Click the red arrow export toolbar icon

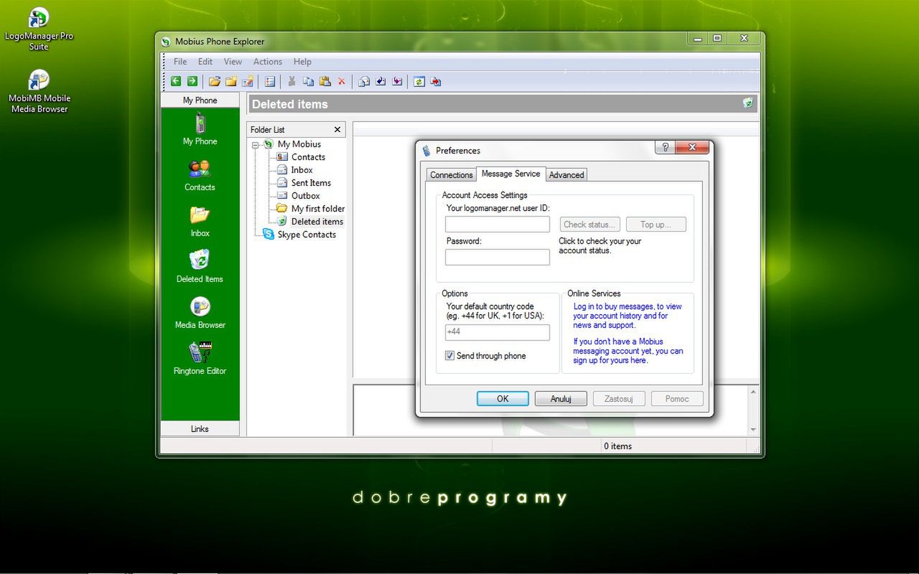[436, 81]
